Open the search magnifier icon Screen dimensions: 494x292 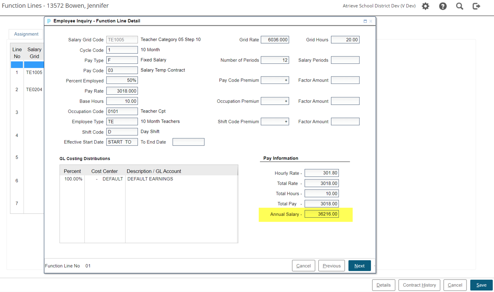(460, 6)
